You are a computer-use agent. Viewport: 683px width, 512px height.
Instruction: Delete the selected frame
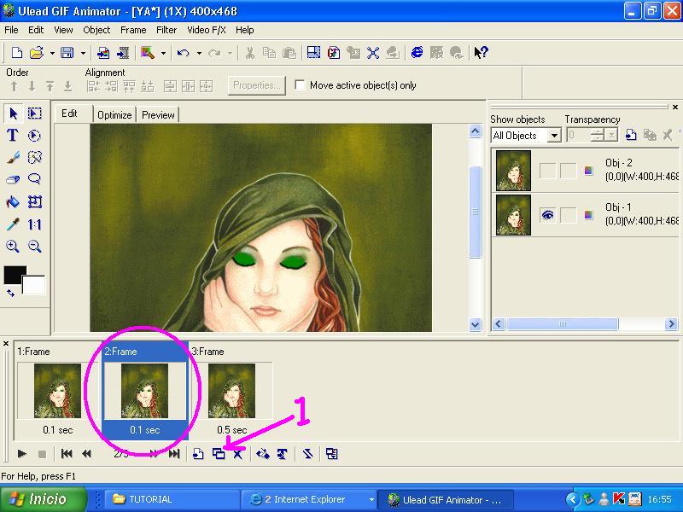(x=238, y=454)
